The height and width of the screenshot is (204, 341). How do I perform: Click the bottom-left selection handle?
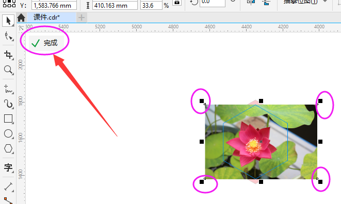(202, 182)
